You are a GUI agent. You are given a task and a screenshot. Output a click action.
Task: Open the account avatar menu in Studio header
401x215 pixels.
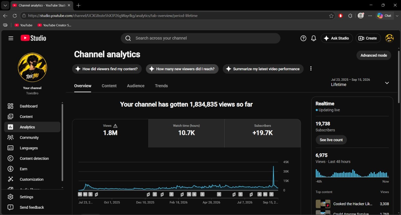coord(389,38)
